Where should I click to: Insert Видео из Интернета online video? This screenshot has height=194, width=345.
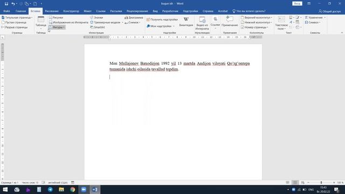click(202, 23)
